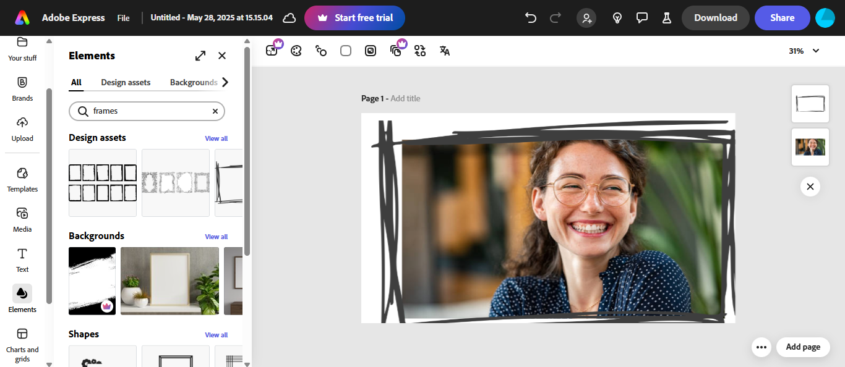This screenshot has width=845, height=367.
Task: Open the Edit colors palette tool
Action: (296, 51)
